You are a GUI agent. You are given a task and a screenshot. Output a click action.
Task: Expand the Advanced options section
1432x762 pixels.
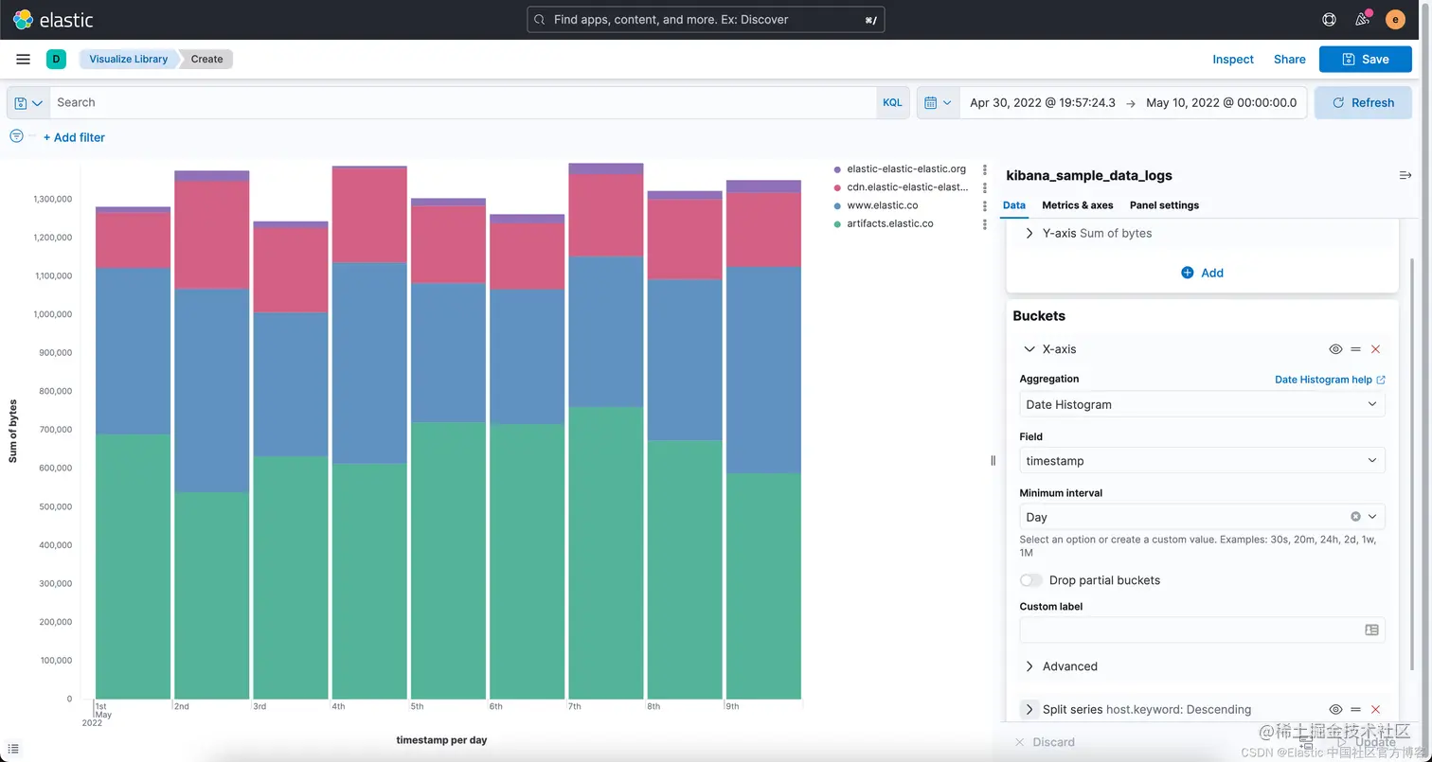(x=1029, y=666)
